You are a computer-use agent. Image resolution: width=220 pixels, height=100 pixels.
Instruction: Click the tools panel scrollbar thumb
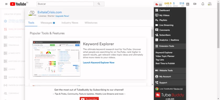tap(152, 33)
